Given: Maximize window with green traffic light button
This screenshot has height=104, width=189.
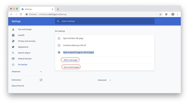Looking at the screenshot, I should [17, 9].
